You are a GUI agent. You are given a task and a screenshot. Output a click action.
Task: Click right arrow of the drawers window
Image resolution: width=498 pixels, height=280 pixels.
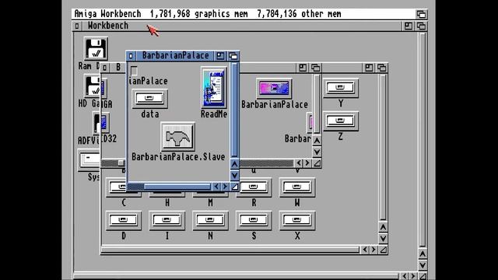373,250
